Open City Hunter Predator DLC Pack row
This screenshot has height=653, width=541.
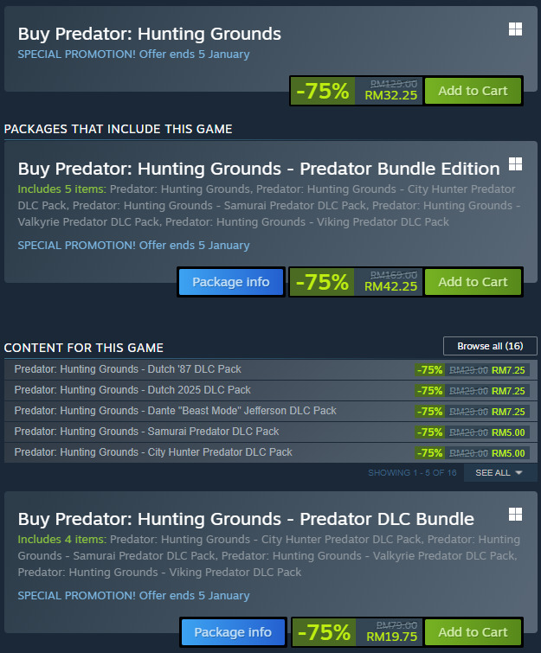point(153,452)
